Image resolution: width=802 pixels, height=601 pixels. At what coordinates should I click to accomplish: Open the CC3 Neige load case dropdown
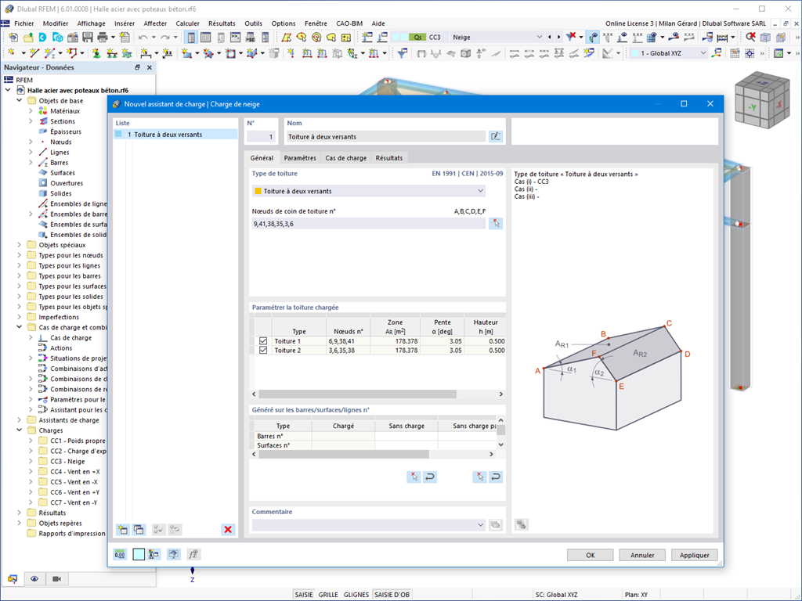tap(539, 37)
